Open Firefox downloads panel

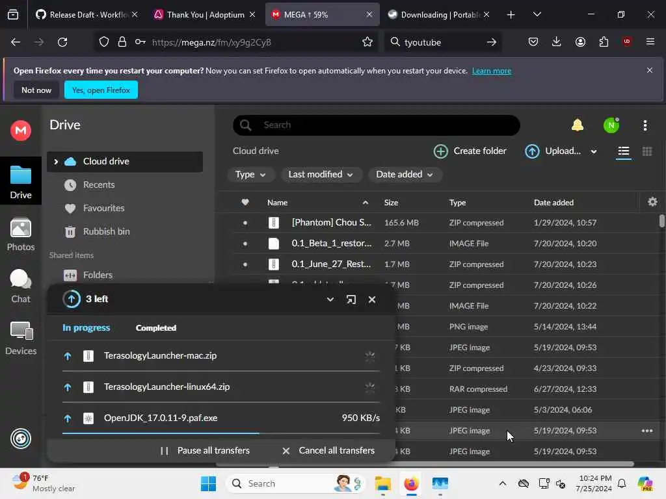point(557,42)
